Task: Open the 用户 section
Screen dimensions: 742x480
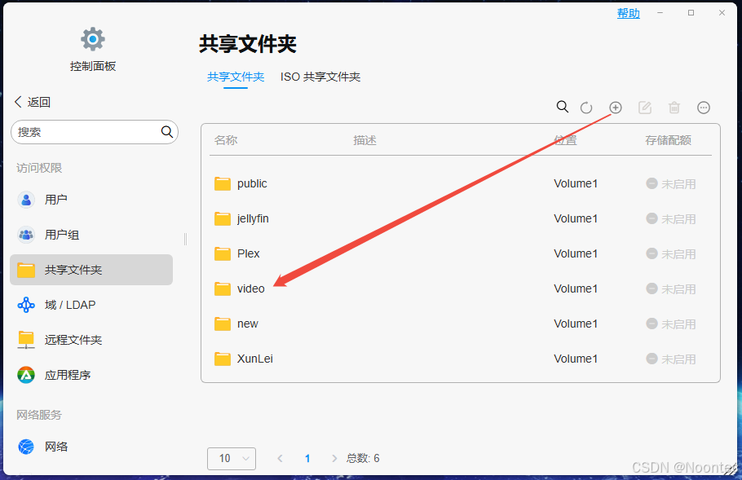Action: [x=91, y=200]
